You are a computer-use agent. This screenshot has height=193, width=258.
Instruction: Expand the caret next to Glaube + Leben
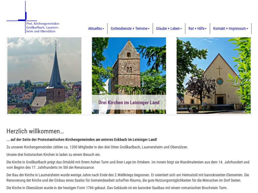[x=181, y=29]
